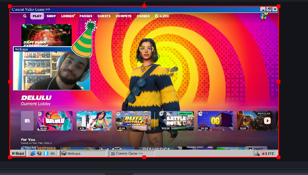The width and height of the screenshot is (308, 175).
Task: Click the equalizer bars icon in system tray
Action: pos(257,154)
